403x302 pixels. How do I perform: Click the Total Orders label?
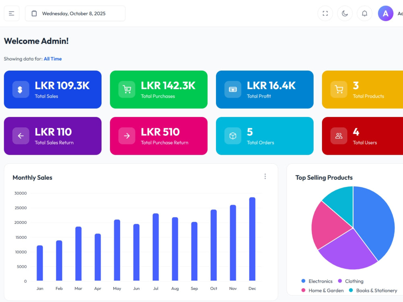(260, 142)
